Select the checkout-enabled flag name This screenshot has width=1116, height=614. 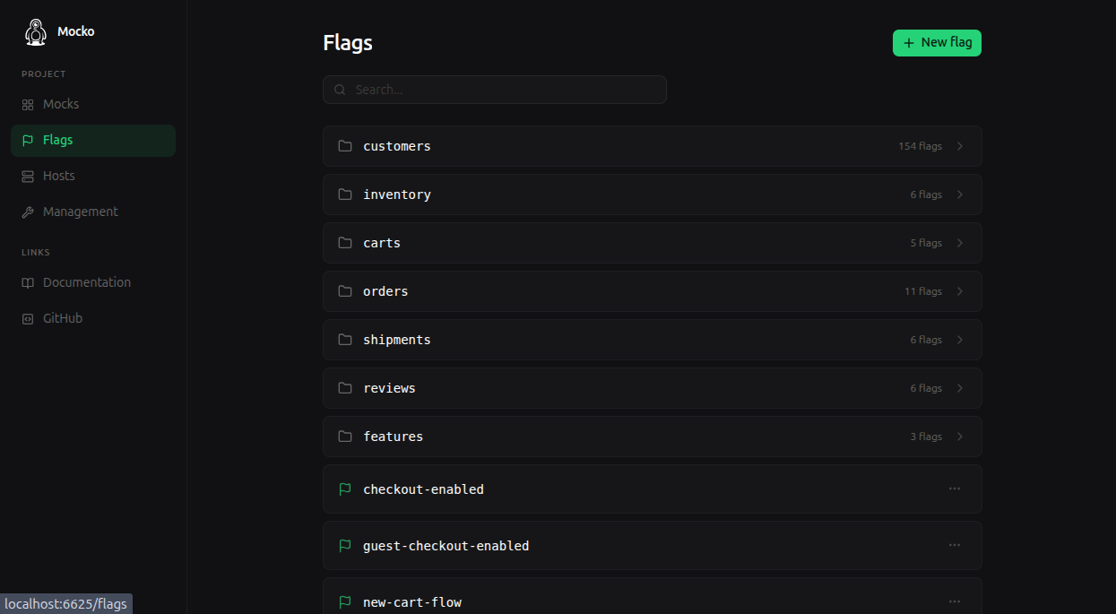click(423, 489)
